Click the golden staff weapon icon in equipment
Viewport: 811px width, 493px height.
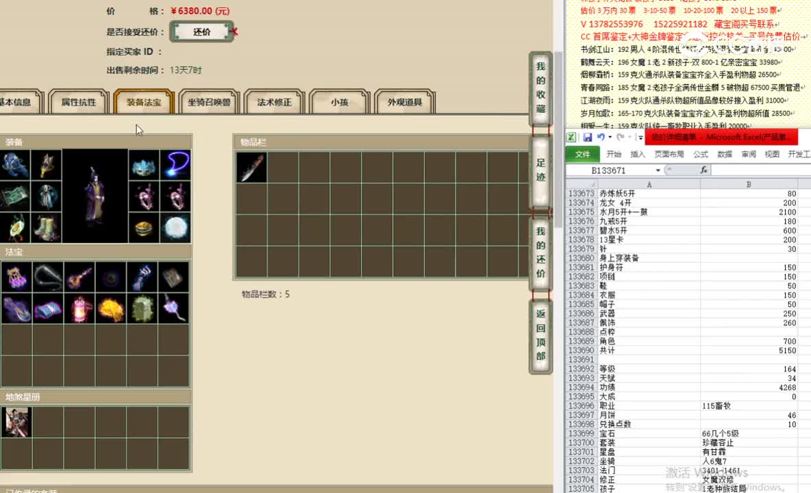(x=47, y=165)
